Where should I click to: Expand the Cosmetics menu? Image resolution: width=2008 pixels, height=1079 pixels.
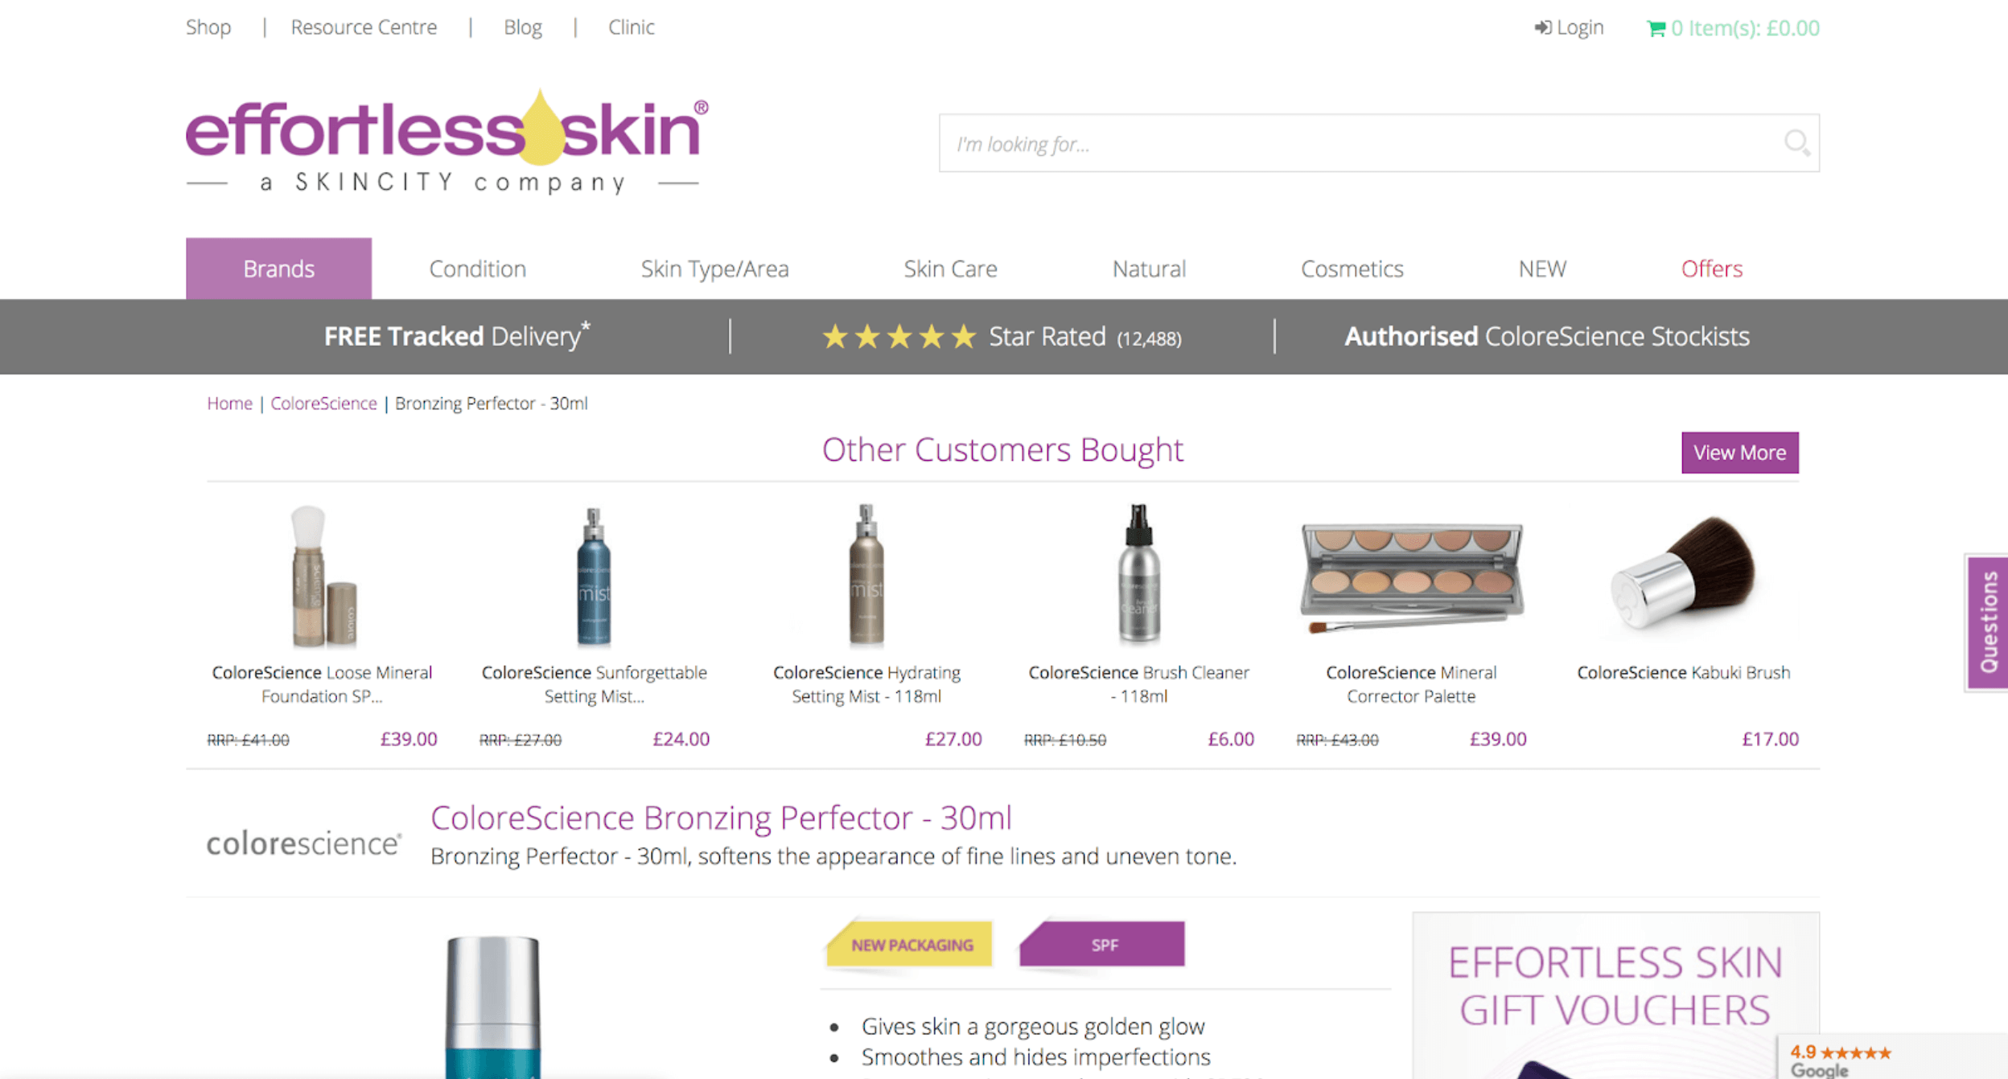pyautogui.click(x=1352, y=269)
